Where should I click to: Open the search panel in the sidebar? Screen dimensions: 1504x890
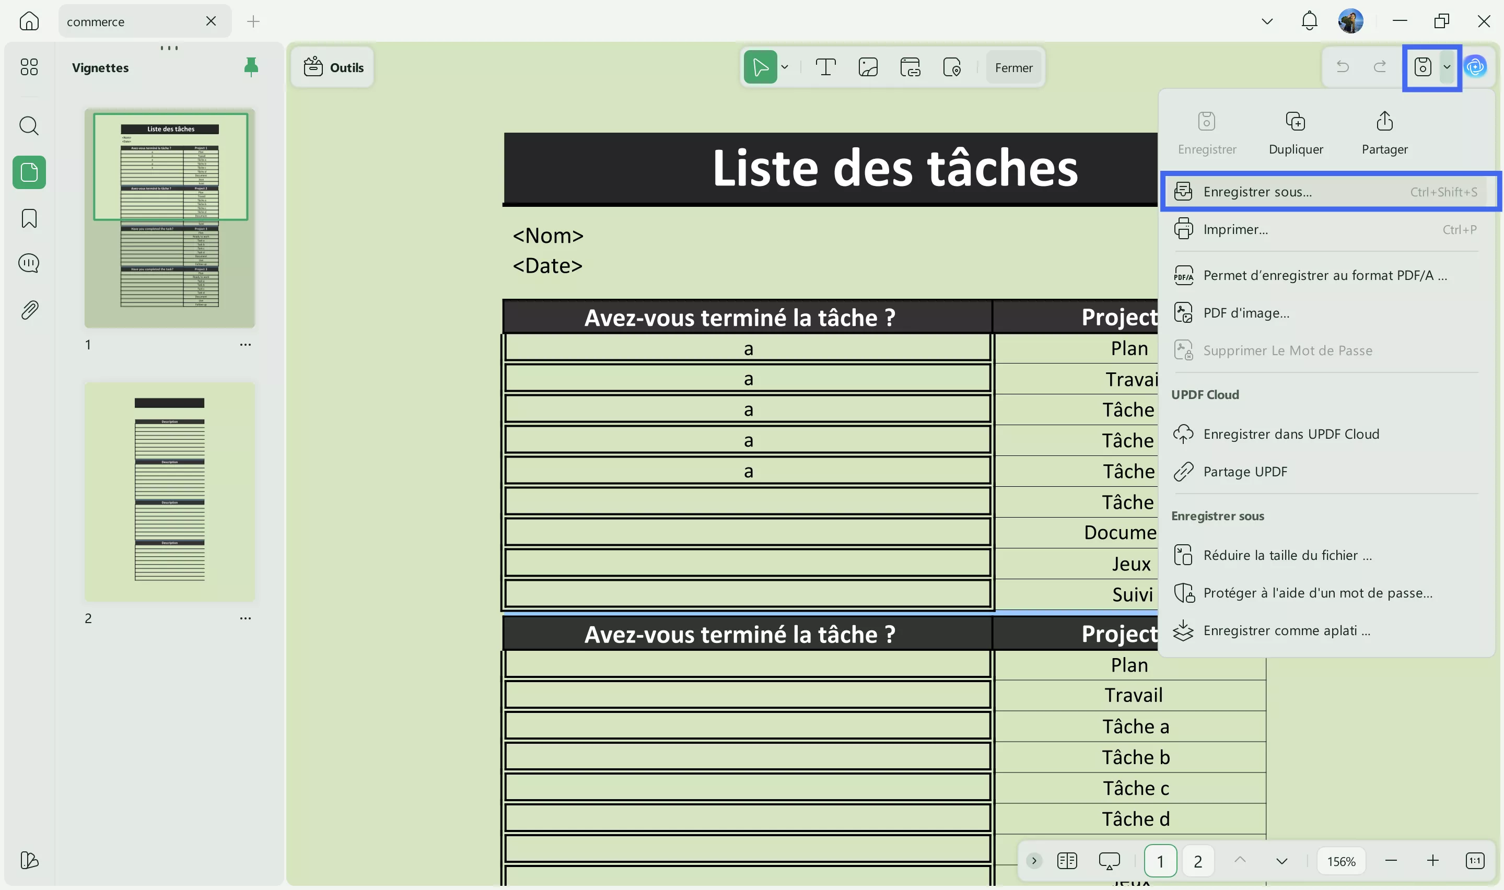coord(29,126)
